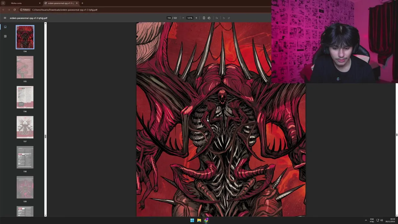Click the Ficheiro site info chip
The image size is (398, 224).
(x=25, y=10)
